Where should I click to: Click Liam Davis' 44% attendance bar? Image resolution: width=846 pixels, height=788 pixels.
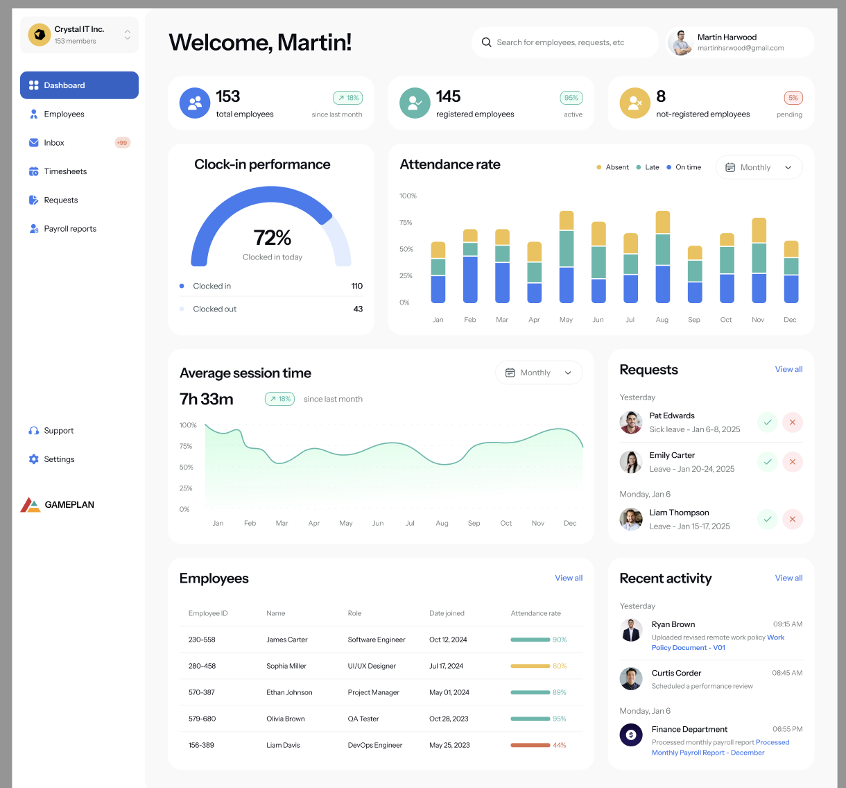point(530,745)
